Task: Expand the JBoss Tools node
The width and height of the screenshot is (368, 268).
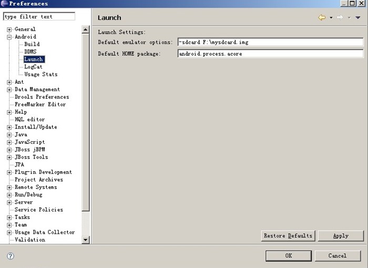Action: click(9, 157)
